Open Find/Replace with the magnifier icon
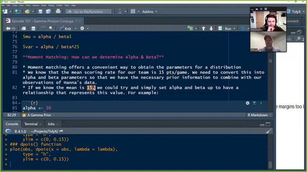This screenshot has width=307, height=172. (51, 29)
